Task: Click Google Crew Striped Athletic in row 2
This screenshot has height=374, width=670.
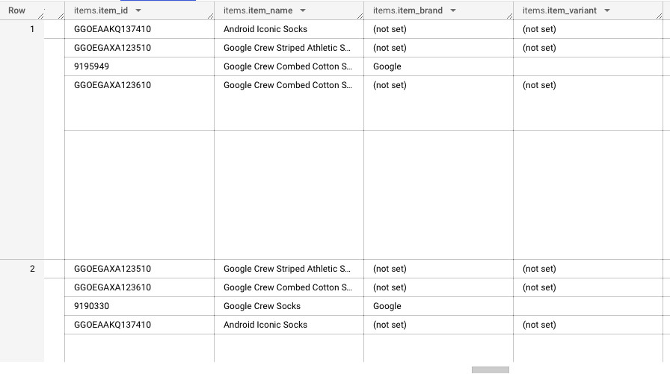Action: 289,269
